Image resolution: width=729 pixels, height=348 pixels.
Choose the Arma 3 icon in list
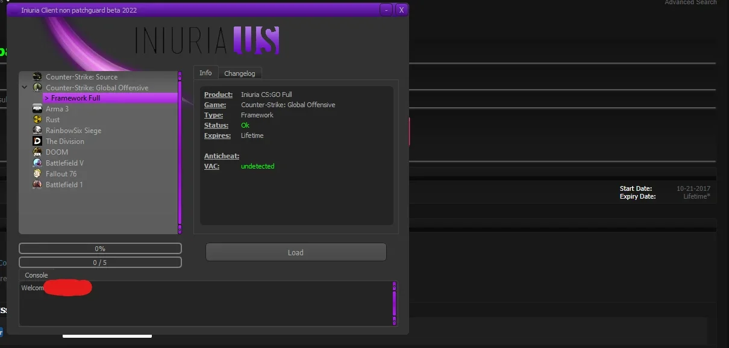pos(37,109)
